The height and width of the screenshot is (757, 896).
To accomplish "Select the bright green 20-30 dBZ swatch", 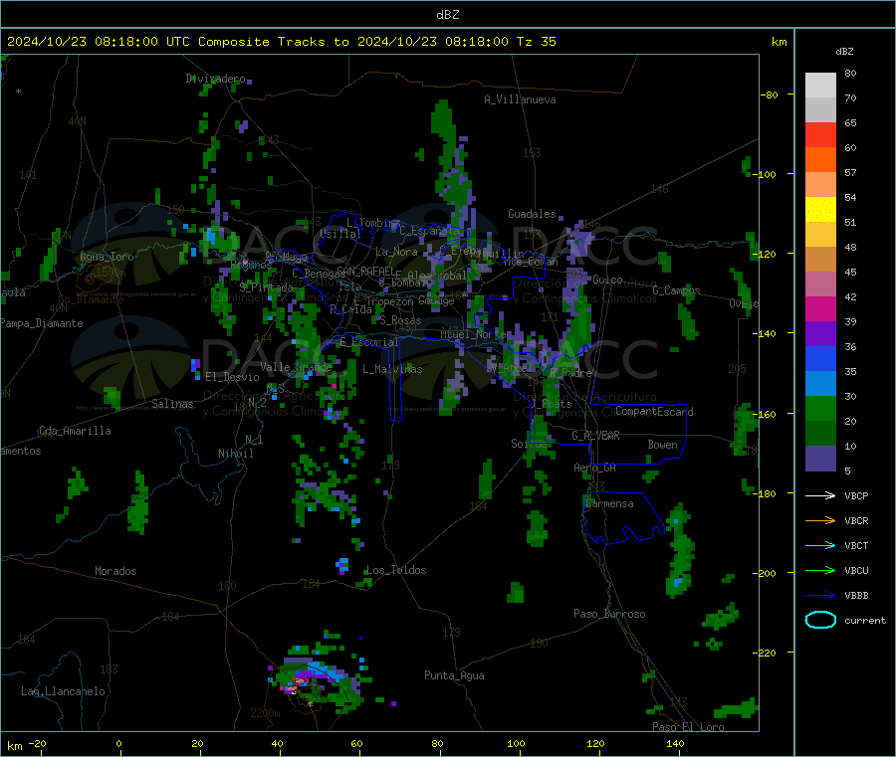I will pyautogui.click(x=820, y=408).
